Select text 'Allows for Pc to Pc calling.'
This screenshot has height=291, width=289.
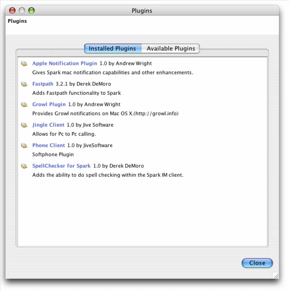click(64, 134)
